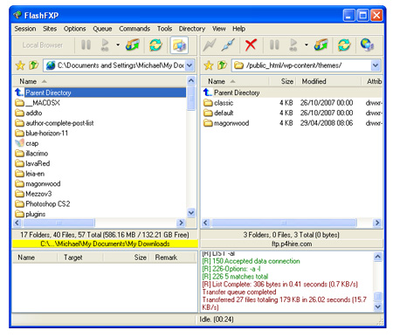Click the right pane up-folder icon
Screen dimensions: 393x336
pyautogui.click(x=222, y=65)
